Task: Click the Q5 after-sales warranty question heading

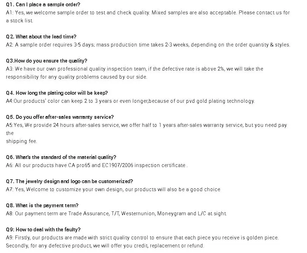Action: 60,117
